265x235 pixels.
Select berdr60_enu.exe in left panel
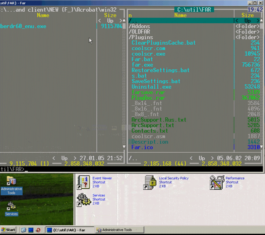tap(23, 26)
